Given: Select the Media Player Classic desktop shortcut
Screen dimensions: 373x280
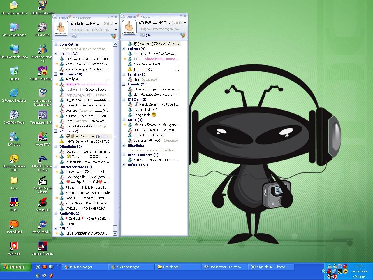Looking at the screenshot, I should click(43, 185).
